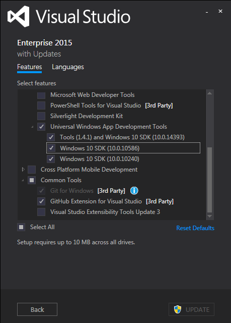The height and width of the screenshot is (323, 231).
Task: Click the info icon beside Git for Windows
Action: coord(134,191)
